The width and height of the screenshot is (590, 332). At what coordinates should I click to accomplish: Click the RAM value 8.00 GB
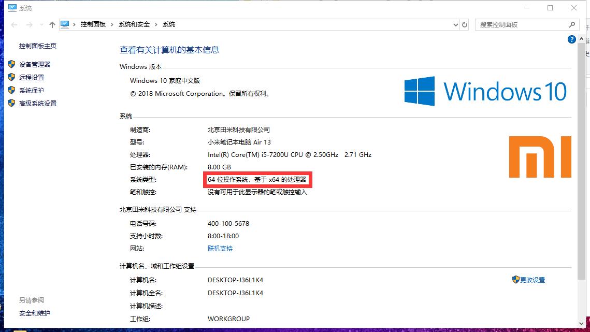click(x=219, y=167)
